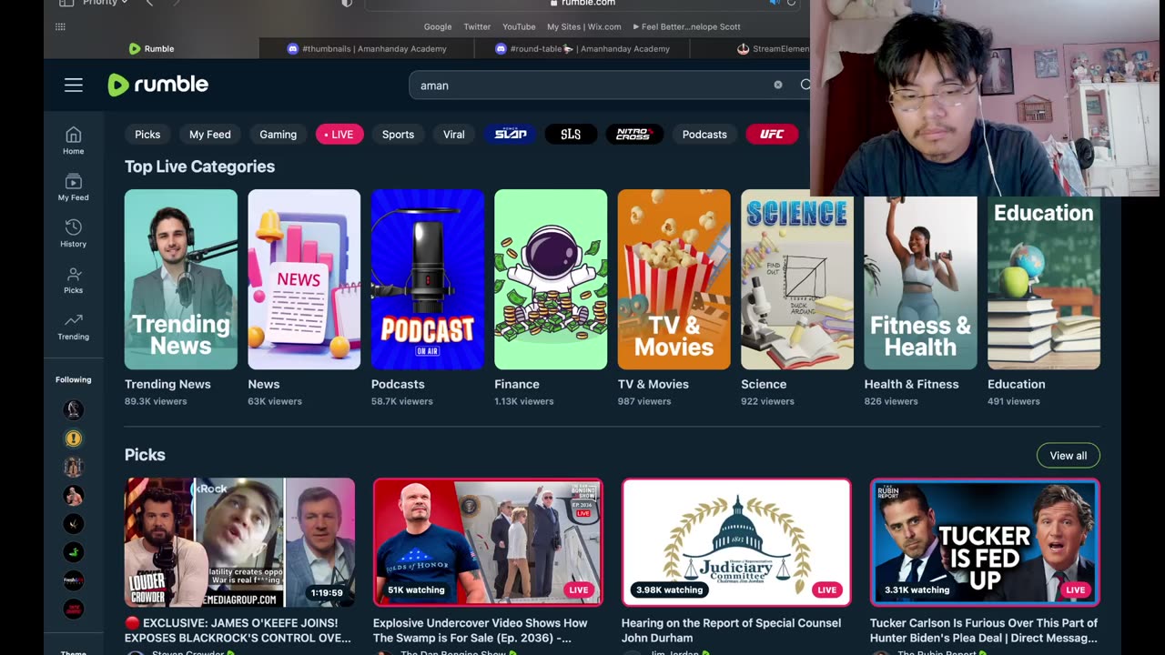
Task: Click the Google bookmark
Action: (x=438, y=26)
